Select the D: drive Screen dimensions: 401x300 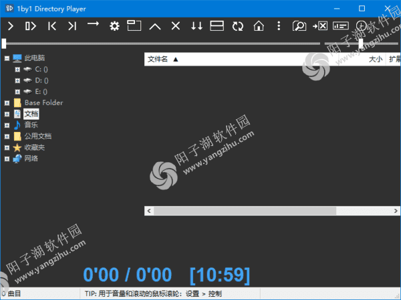pos(41,80)
